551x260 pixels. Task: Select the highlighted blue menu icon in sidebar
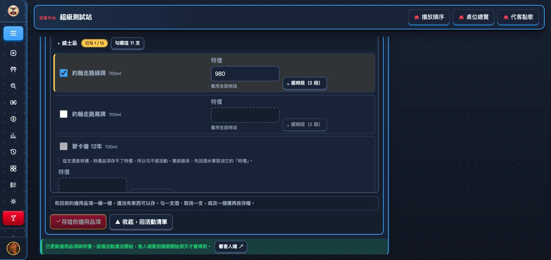[x=13, y=33]
